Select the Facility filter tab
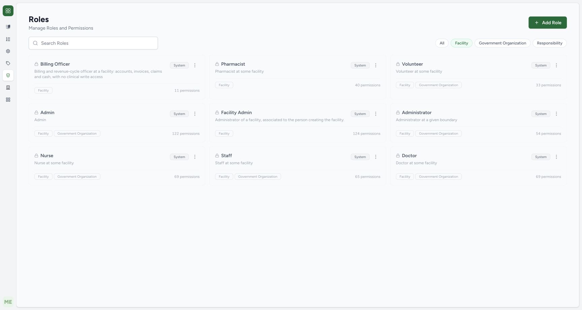582x310 pixels. tap(461, 43)
